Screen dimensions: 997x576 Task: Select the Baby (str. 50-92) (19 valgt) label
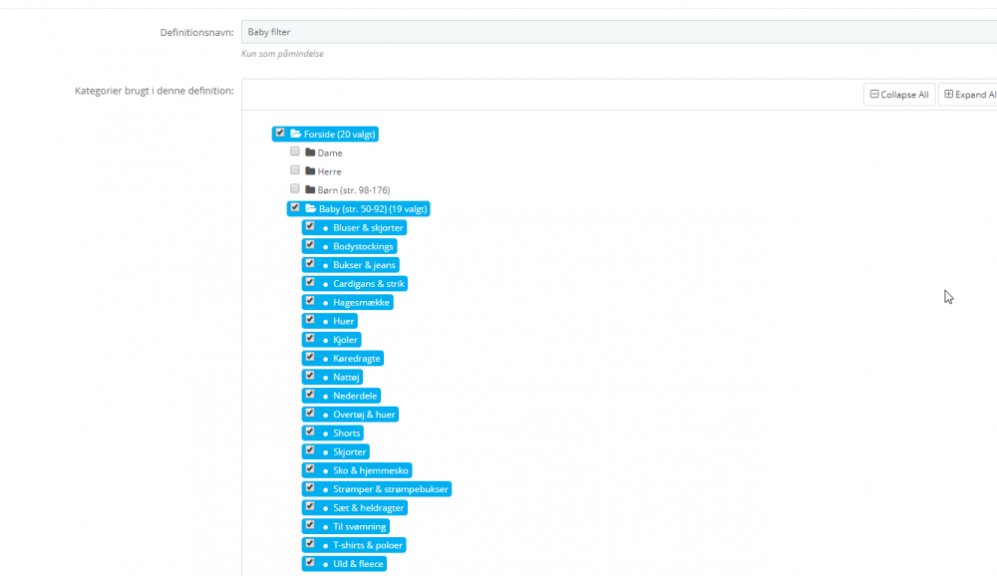coord(373,209)
